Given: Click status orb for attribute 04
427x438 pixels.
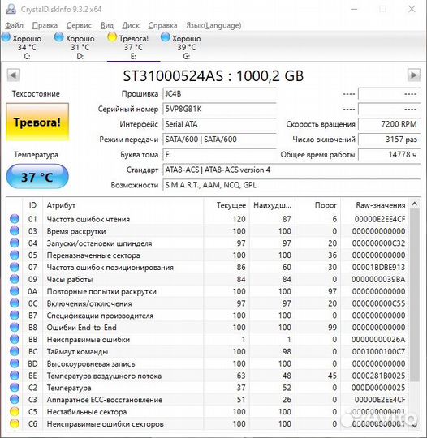Looking at the screenshot, I should point(15,243).
